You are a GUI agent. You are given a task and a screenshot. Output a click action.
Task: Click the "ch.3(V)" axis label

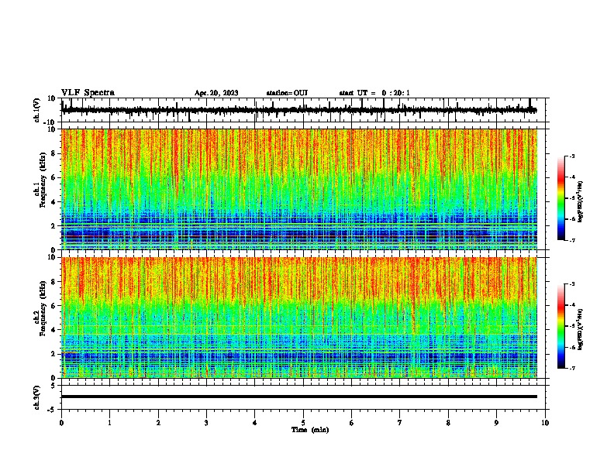[x=37, y=397]
